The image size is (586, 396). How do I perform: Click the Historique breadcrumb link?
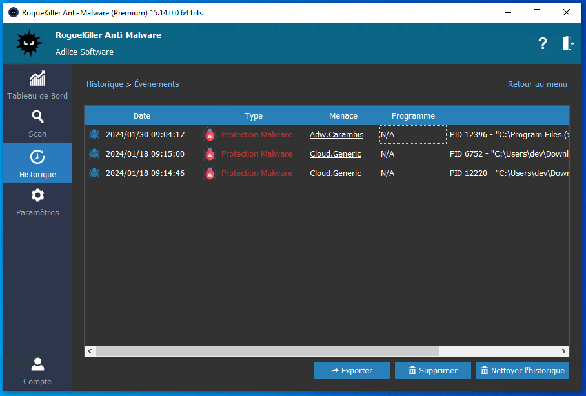105,84
